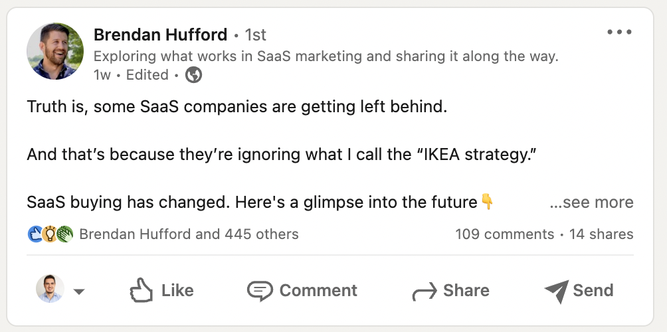This screenshot has height=332, width=667.
Task: Click the author headline about SaaS marketing
Action: (326, 56)
